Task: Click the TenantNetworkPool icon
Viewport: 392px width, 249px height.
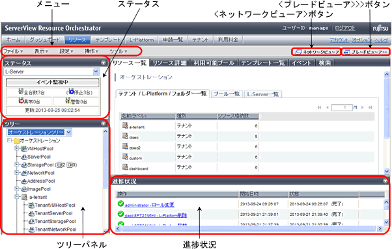Action: pos(31,229)
